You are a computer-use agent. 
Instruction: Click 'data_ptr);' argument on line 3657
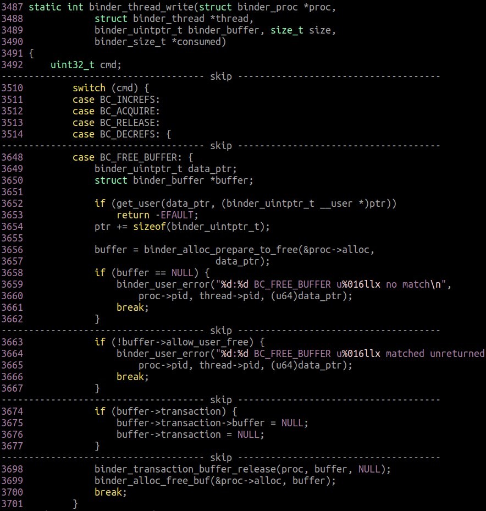coord(242,261)
